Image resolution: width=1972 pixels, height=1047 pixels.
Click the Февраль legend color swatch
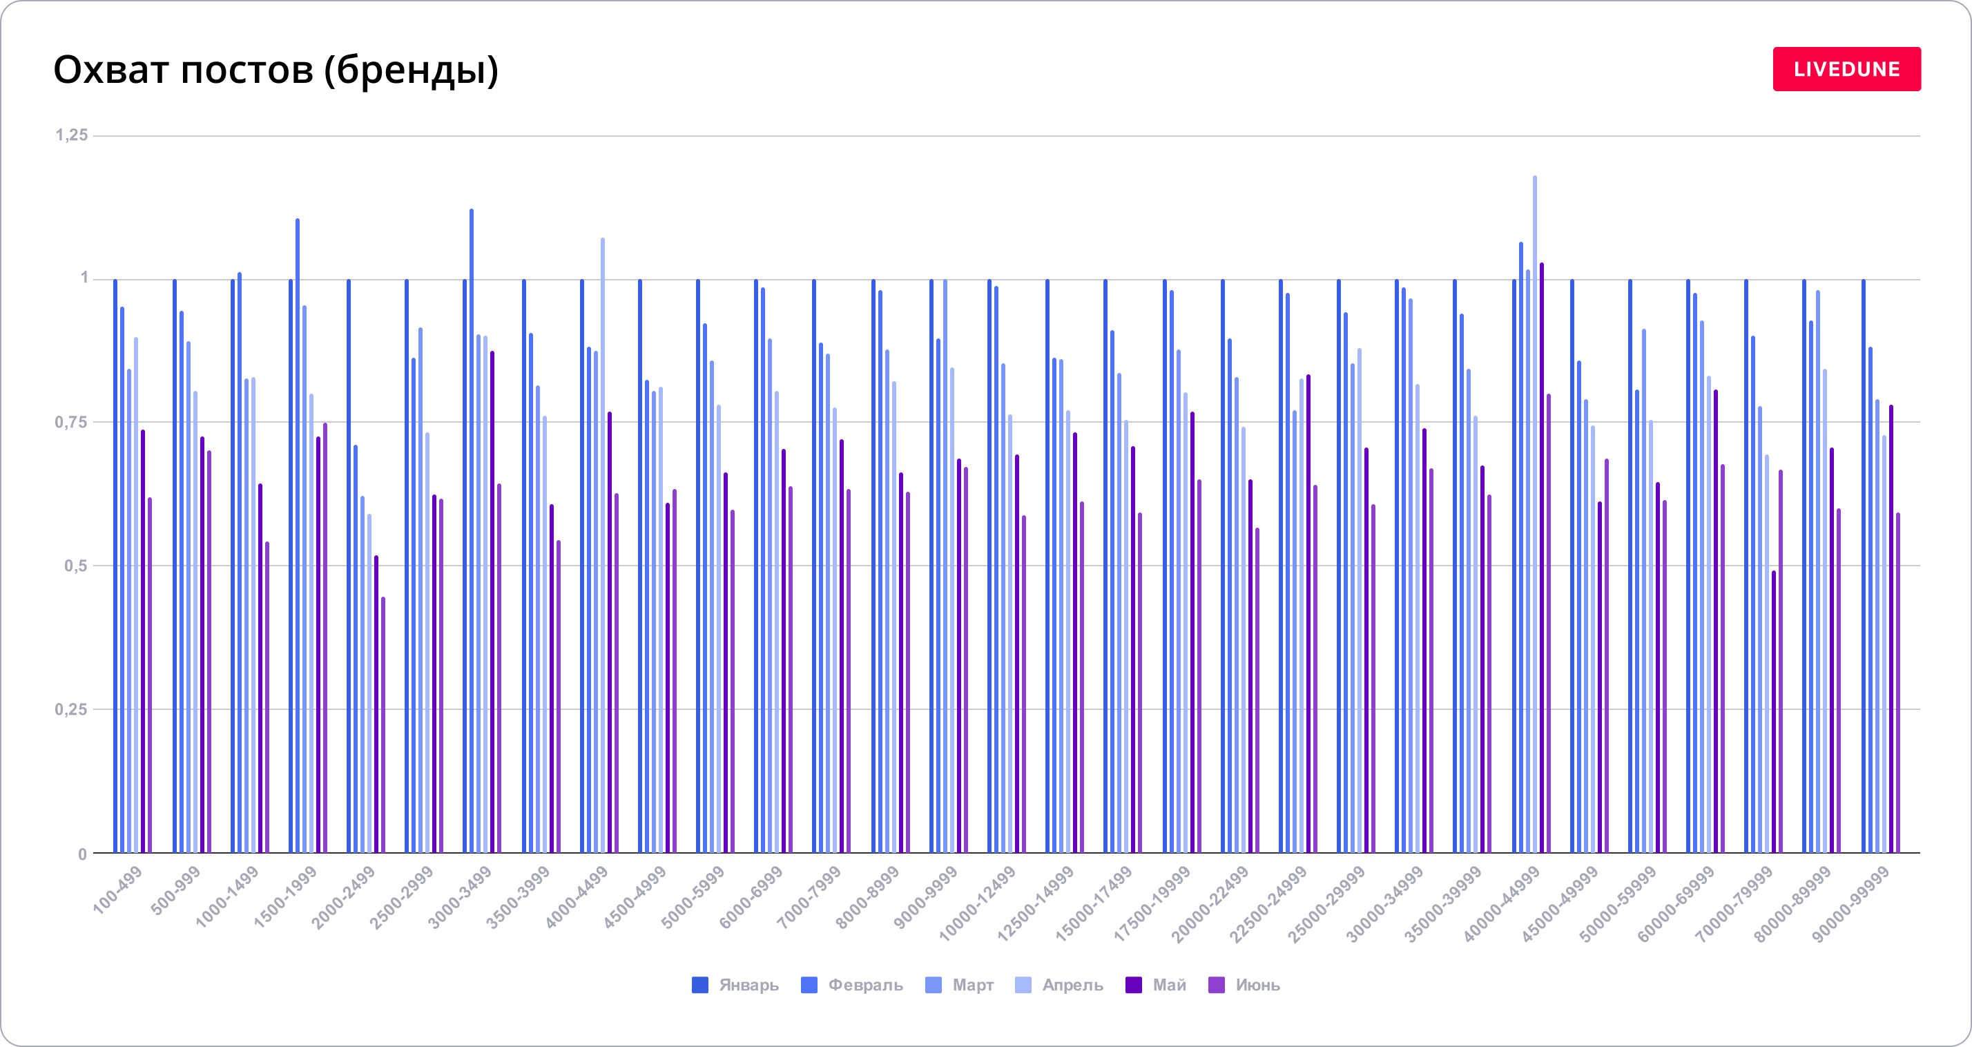(x=809, y=985)
